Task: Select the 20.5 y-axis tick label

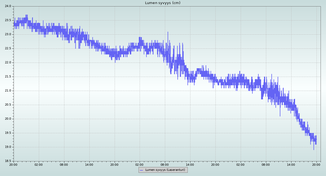Action: tap(8, 105)
